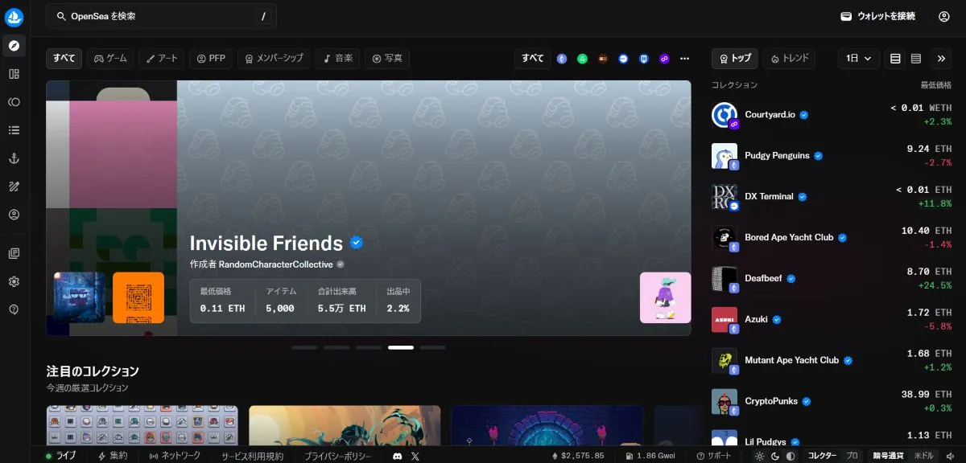Open Bored Ape Yacht Club row
Screen dimensions: 966x463
coord(832,238)
